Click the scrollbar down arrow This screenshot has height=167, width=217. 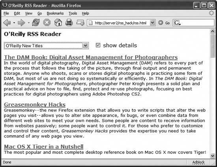click(212, 156)
